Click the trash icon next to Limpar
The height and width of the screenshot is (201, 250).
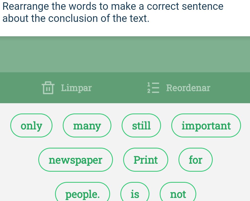click(x=48, y=88)
